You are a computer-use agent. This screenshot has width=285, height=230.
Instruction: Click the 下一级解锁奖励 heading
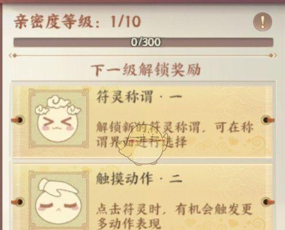[145, 70]
